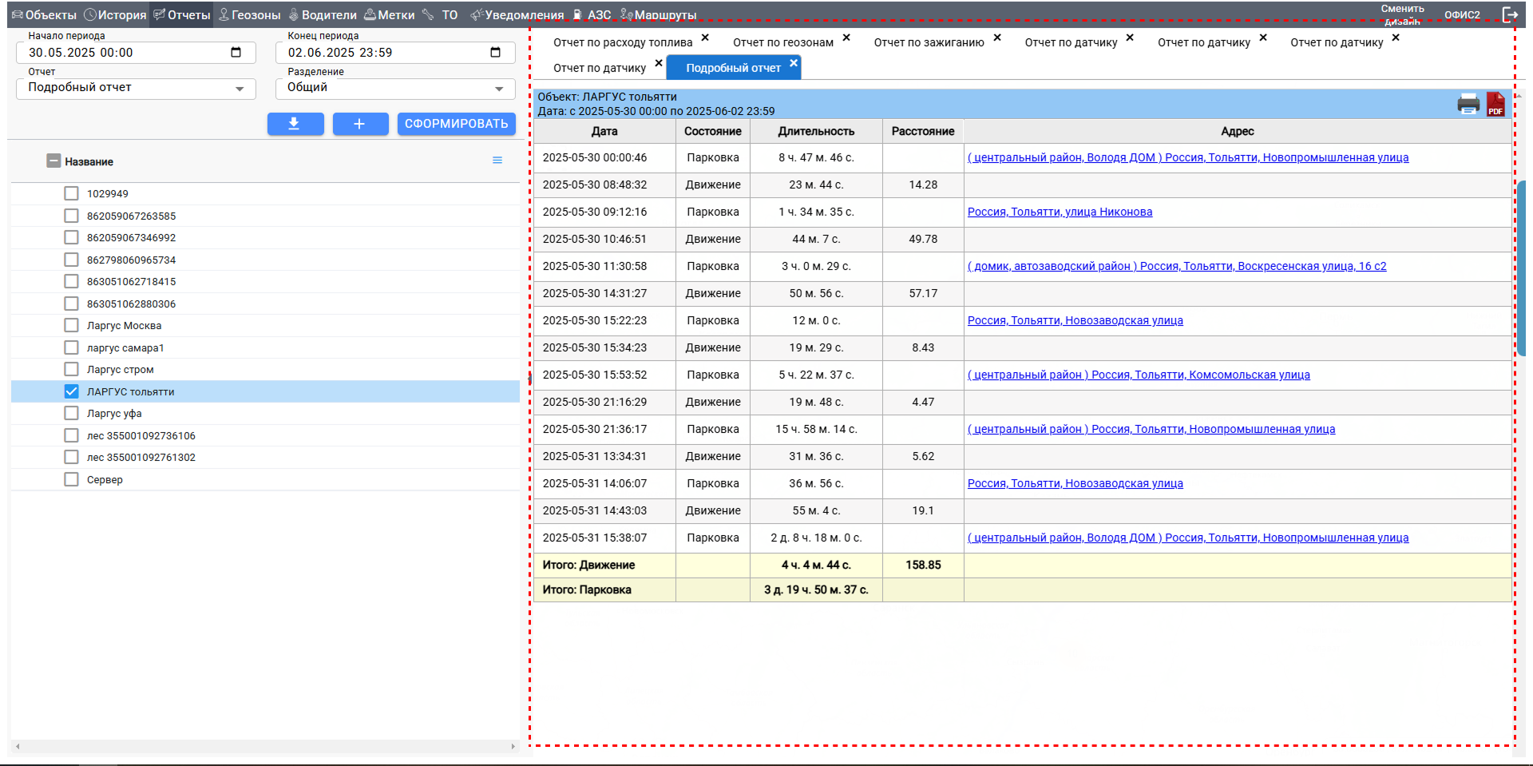Export the report using the PDF icon

click(1495, 104)
